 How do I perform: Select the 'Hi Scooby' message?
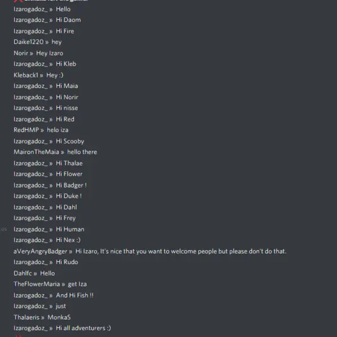coord(70,141)
